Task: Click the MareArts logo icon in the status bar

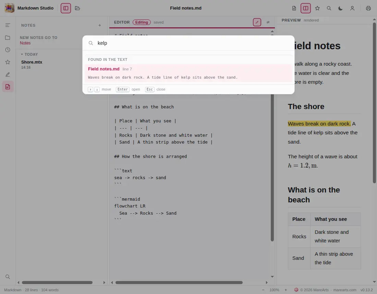Action: tap(296, 290)
